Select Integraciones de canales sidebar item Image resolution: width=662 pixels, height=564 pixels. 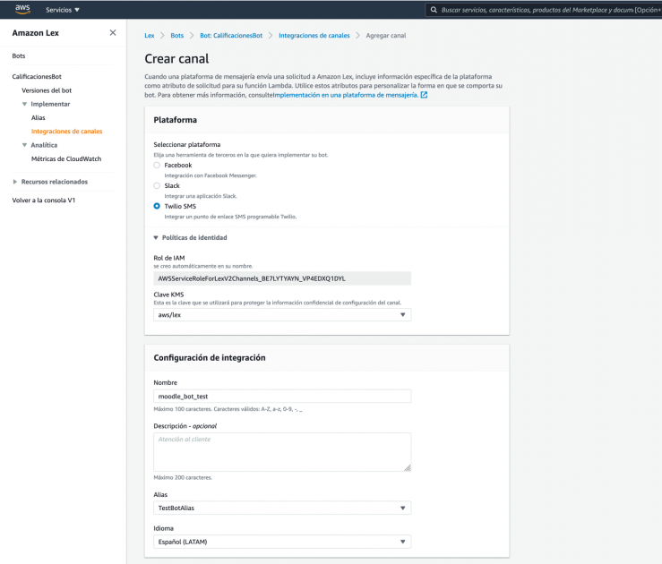click(66, 132)
